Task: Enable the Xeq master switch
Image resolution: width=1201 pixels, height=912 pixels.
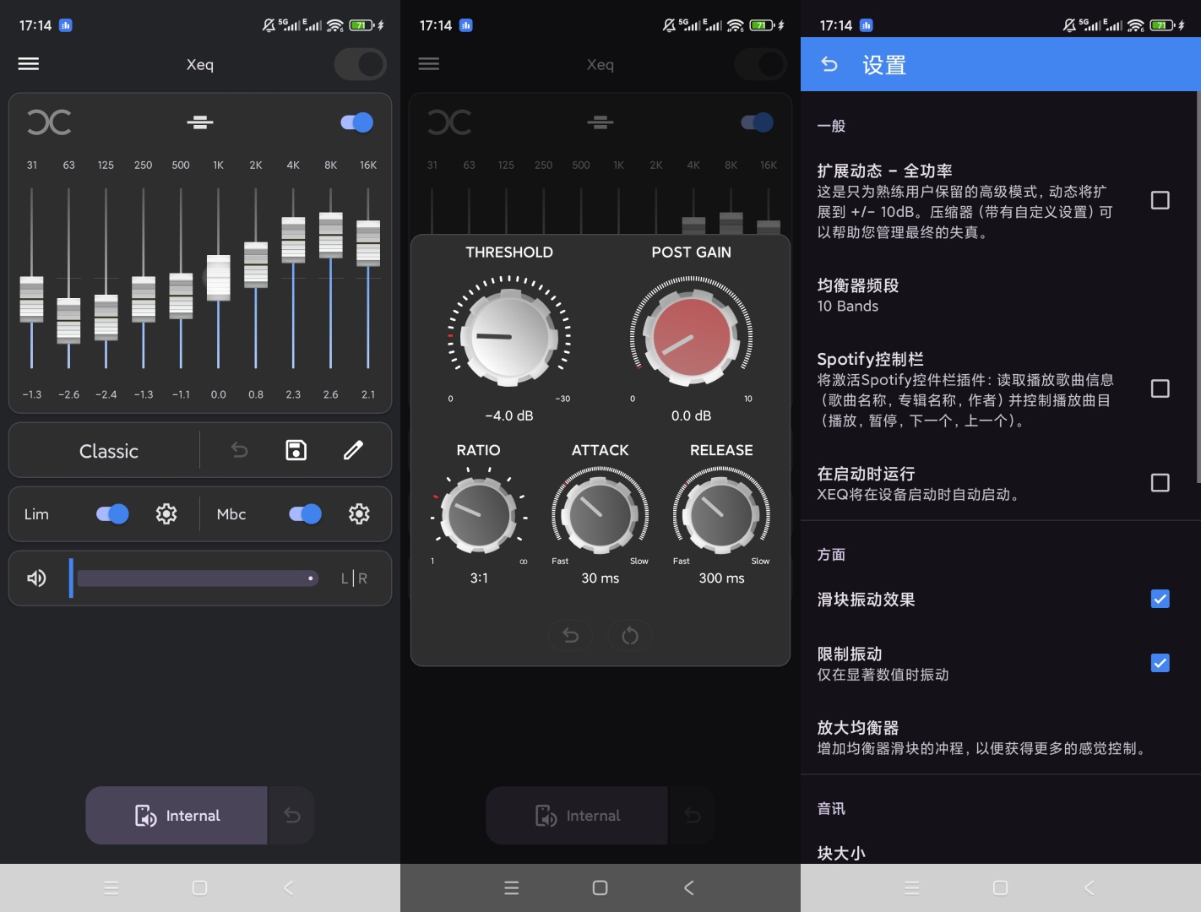Action: pos(361,64)
